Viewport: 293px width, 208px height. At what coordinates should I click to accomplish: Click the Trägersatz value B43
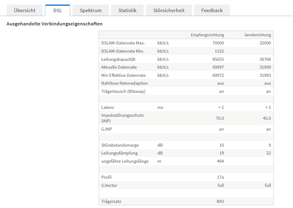point(220,201)
